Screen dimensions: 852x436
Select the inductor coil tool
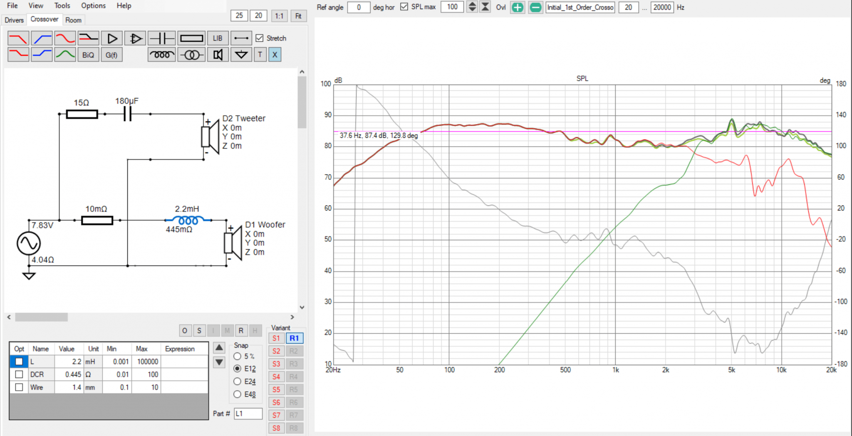click(162, 54)
